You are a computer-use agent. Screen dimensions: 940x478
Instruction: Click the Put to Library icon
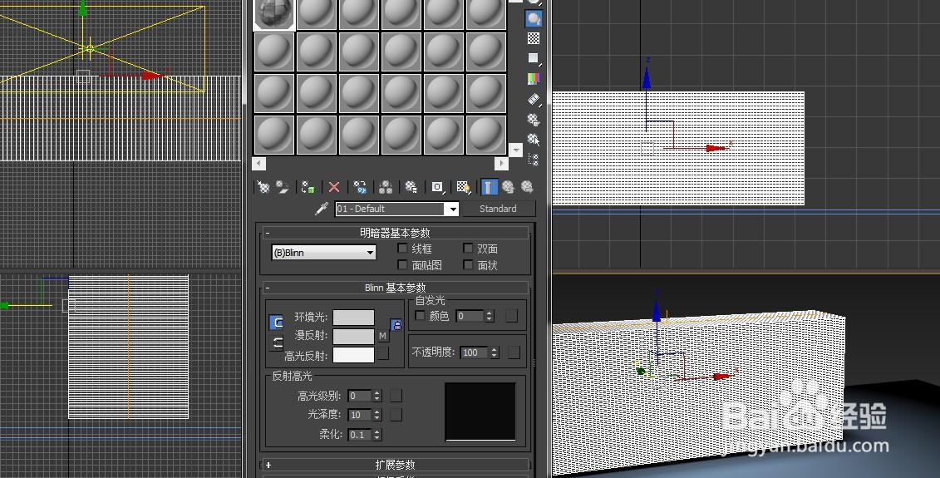pyautogui.click(x=411, y=187)
